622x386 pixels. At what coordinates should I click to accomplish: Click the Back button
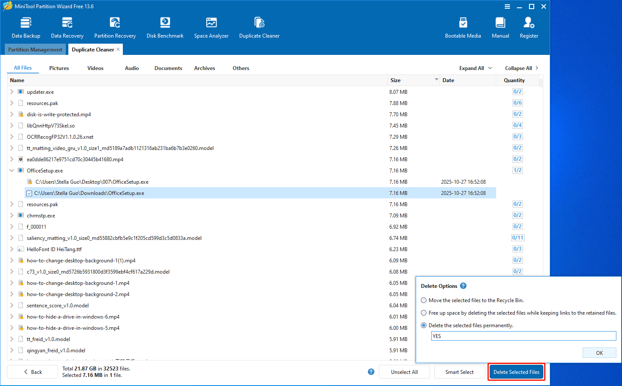(32, 372)
